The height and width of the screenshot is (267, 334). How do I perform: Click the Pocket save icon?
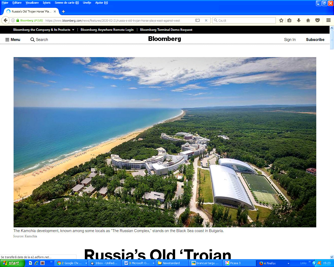pos(317,20)
